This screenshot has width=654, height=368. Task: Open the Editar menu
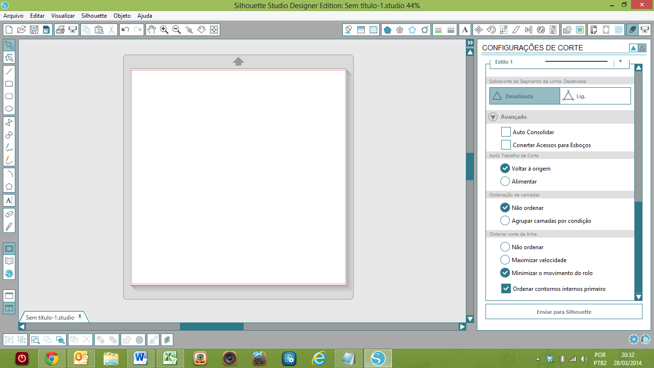pos(37,16)
